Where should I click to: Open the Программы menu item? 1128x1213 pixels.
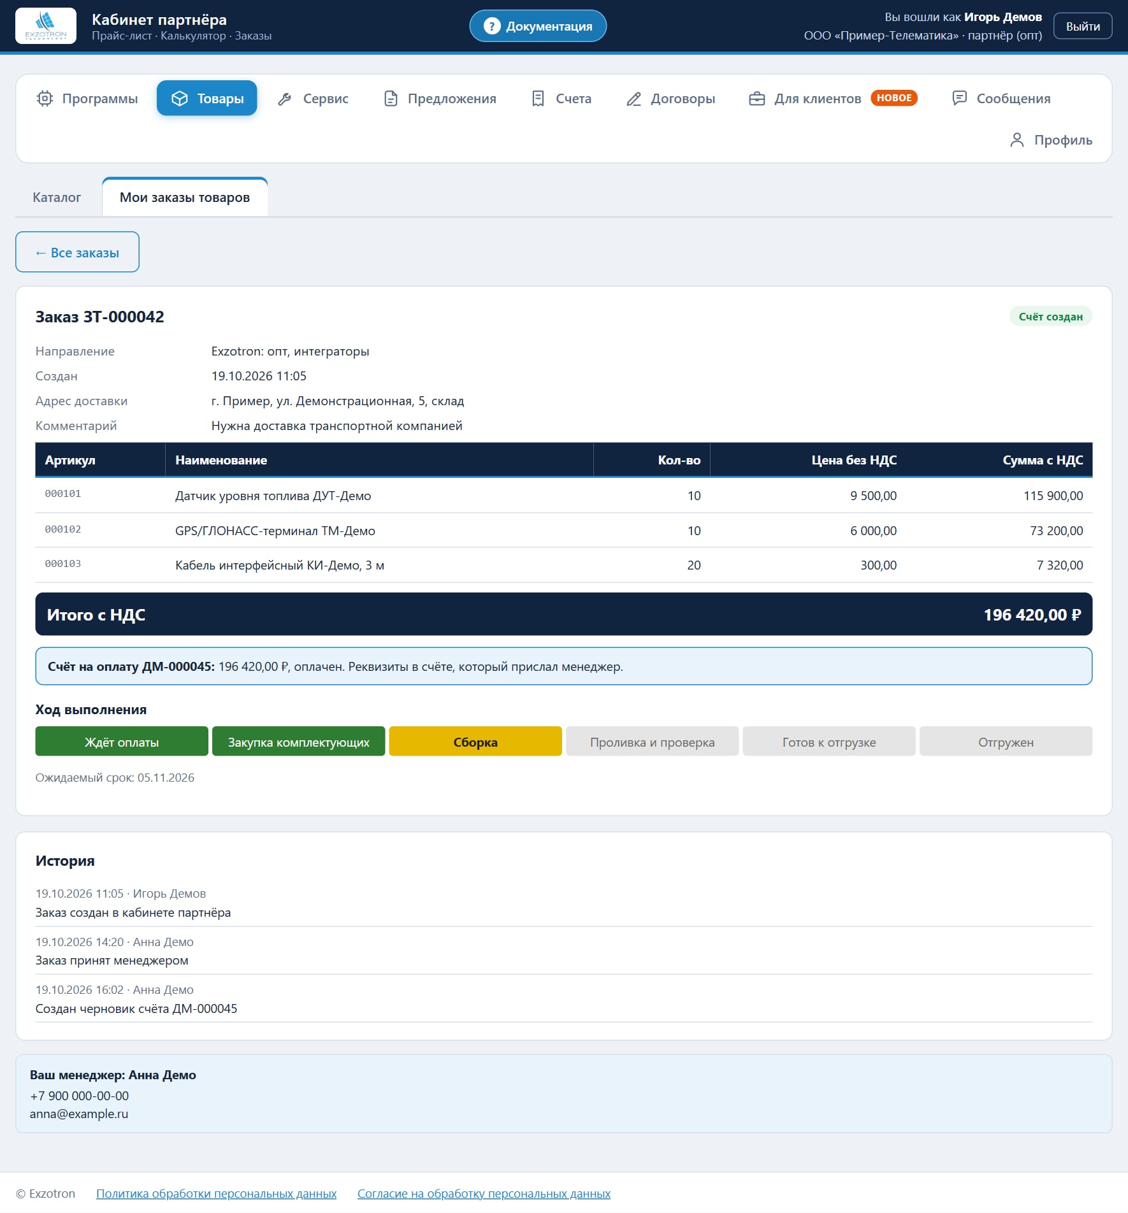[x=87, y=99]
